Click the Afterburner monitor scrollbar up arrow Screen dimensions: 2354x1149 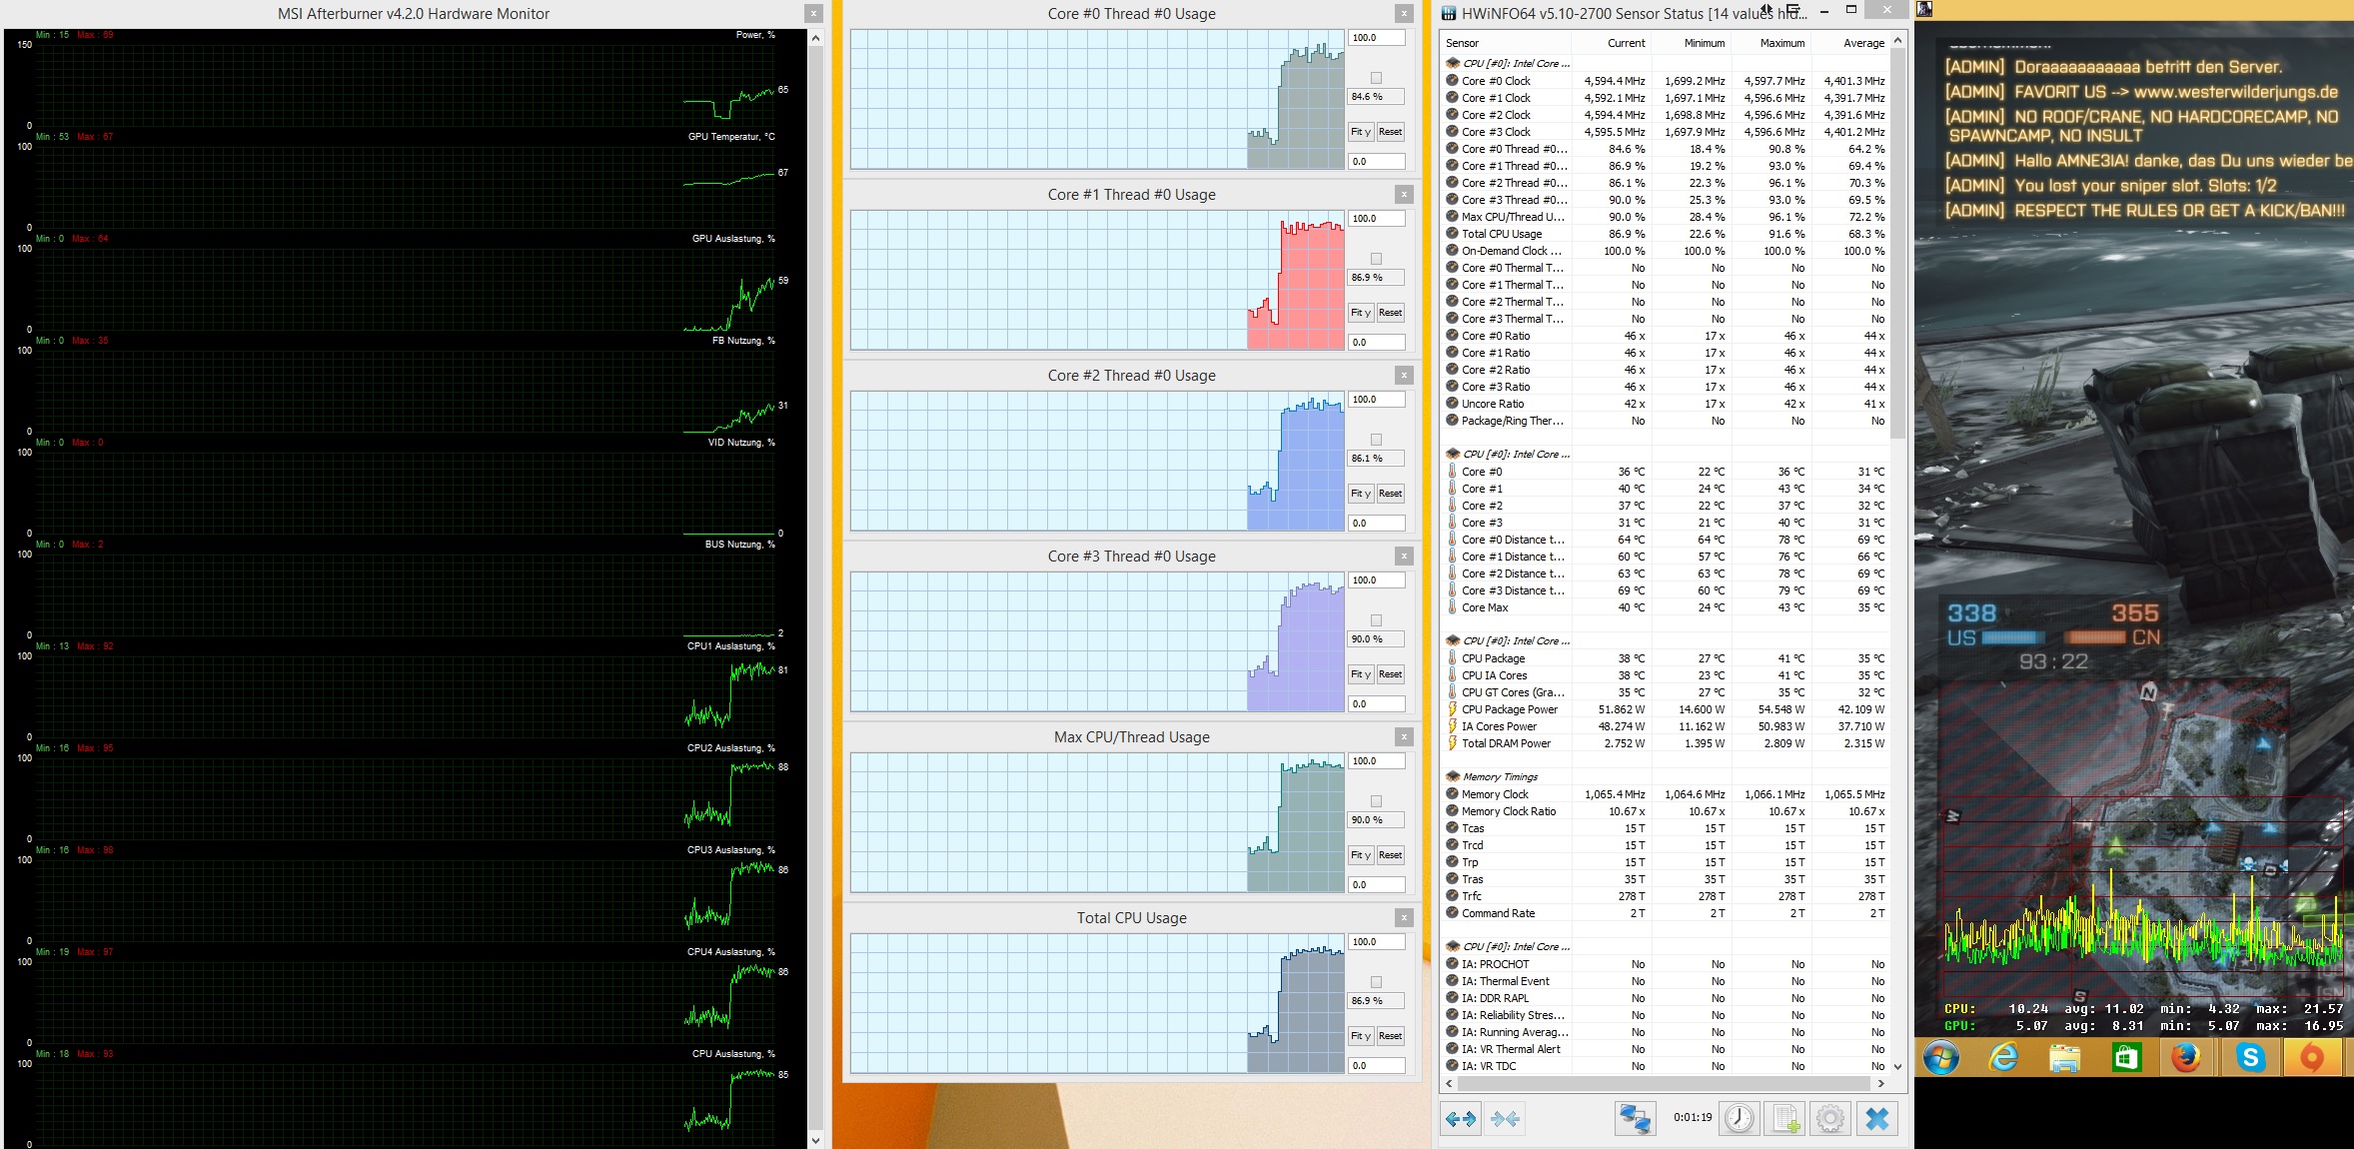815,38
